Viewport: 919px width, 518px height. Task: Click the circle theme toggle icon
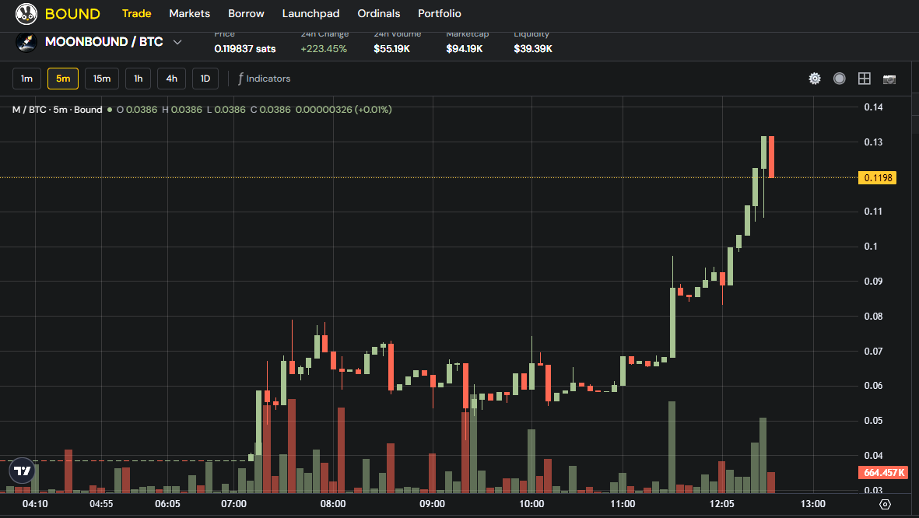point(840,79)
